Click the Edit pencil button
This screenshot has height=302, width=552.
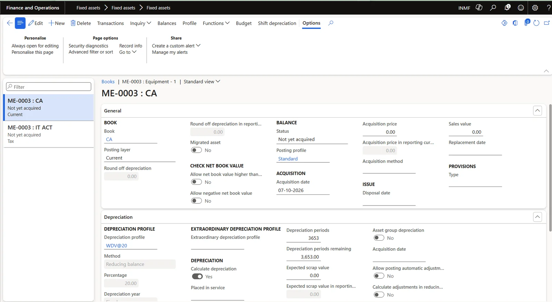click(36, 23)
